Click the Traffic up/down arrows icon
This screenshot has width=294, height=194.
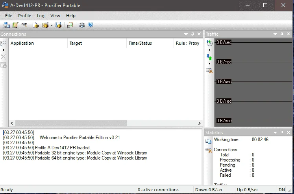pos(209,57)
